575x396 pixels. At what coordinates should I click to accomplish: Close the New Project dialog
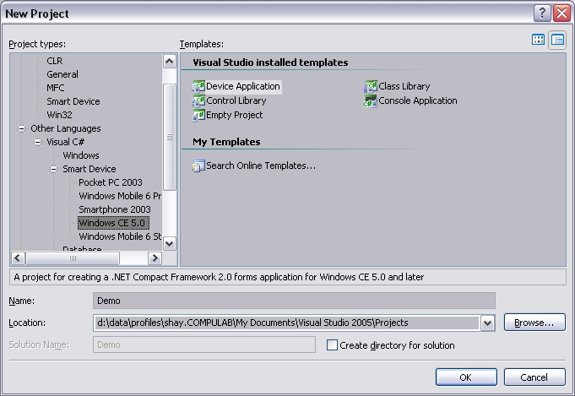point(561,14)
